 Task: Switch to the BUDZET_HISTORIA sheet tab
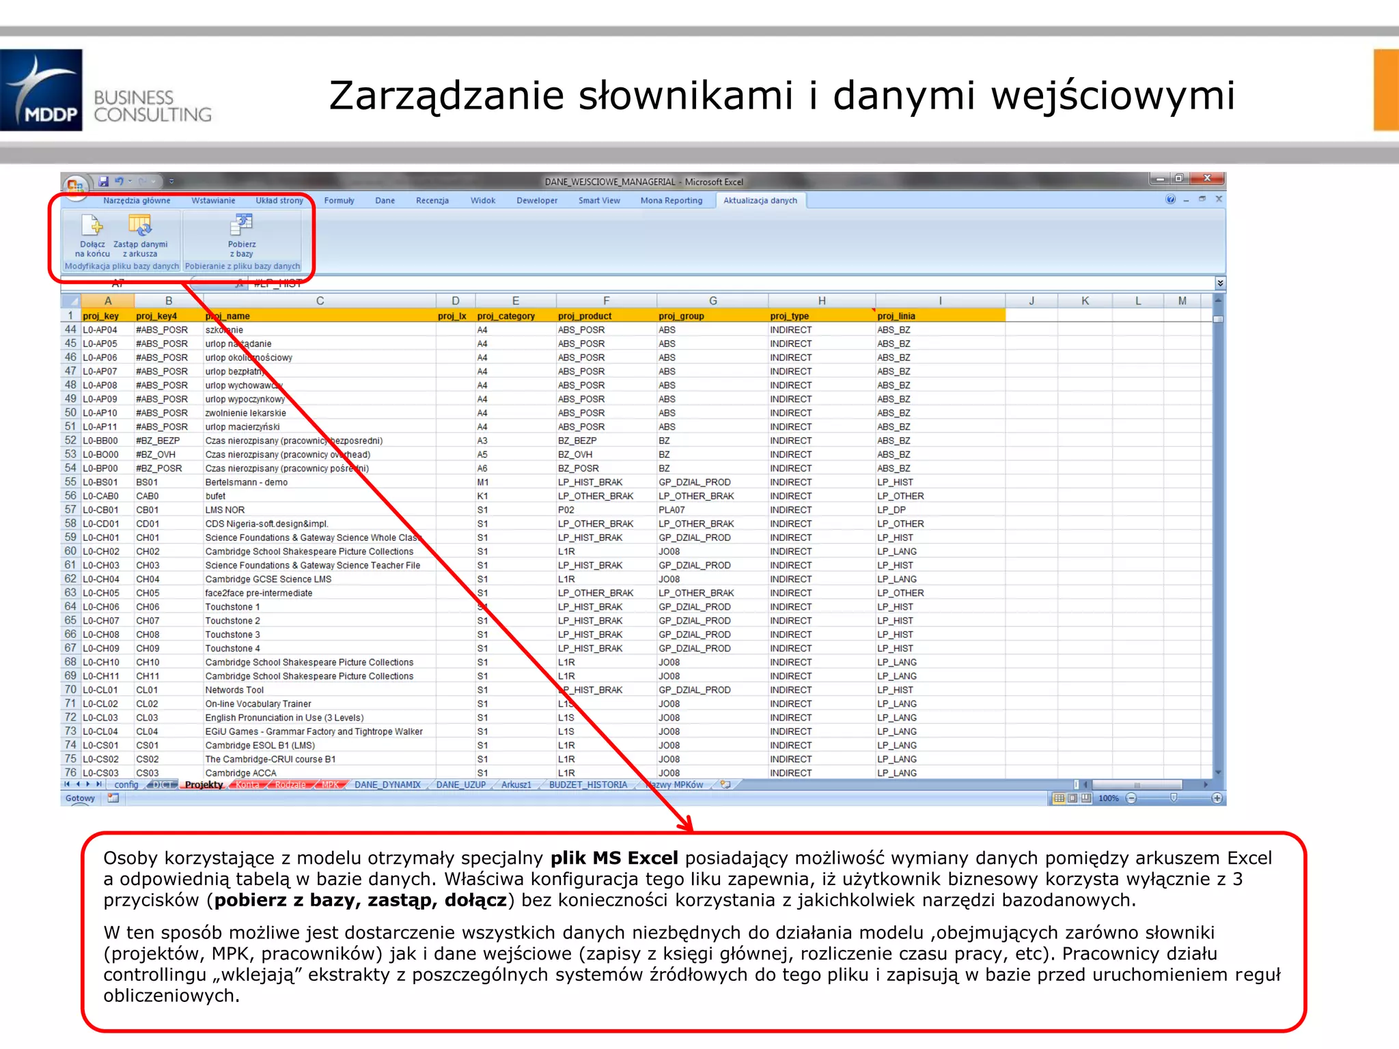tap(588, 785)
